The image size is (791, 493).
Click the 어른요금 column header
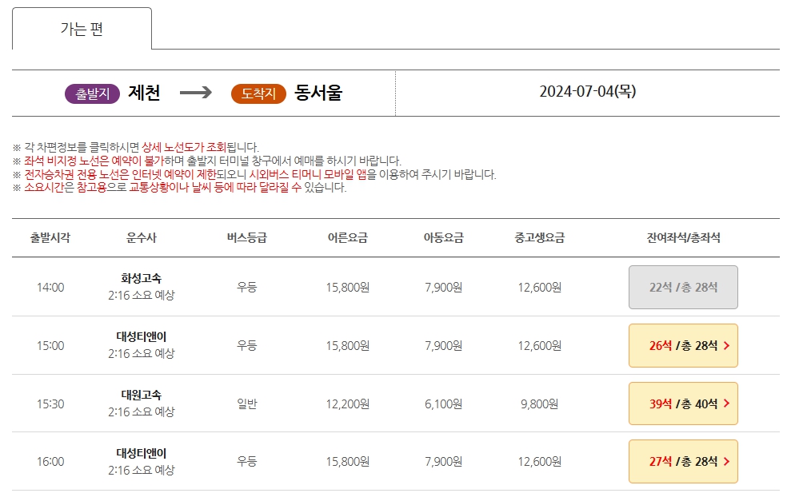tap(348, 237)
